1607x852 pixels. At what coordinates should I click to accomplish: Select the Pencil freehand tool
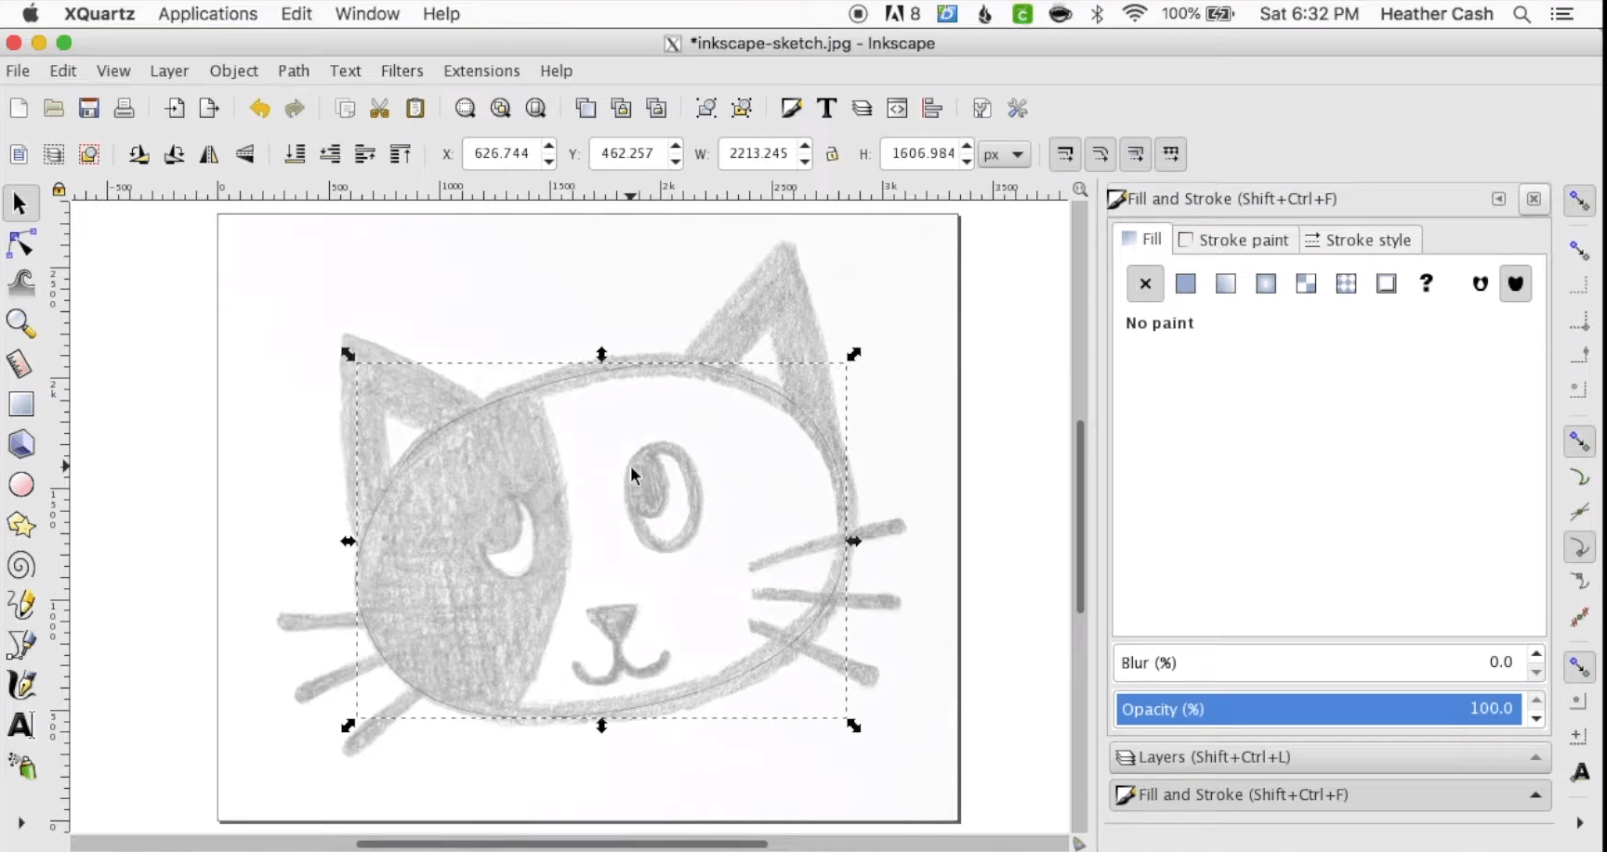[20, 605]
